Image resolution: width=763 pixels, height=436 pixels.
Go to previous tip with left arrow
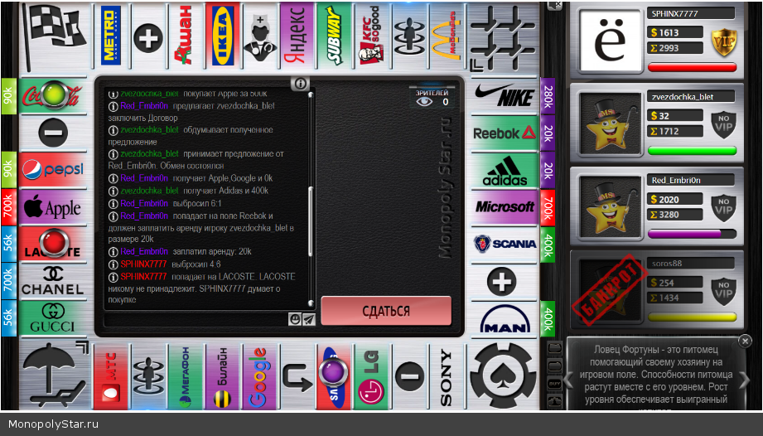point(568,380)
